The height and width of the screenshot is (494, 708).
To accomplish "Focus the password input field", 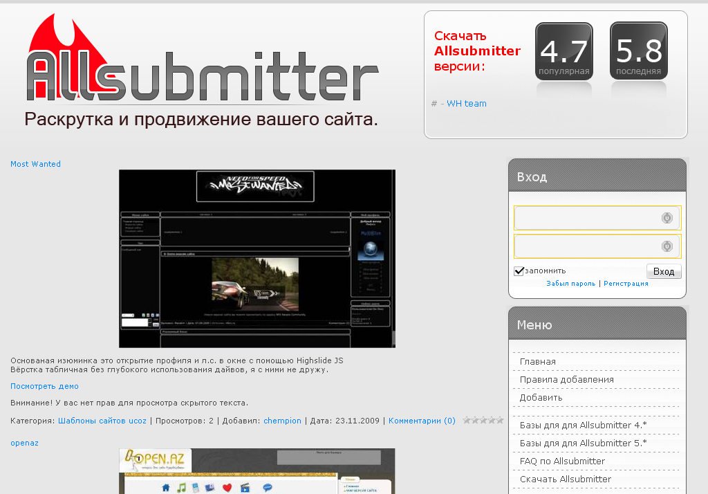I will [x=597, y=246].
